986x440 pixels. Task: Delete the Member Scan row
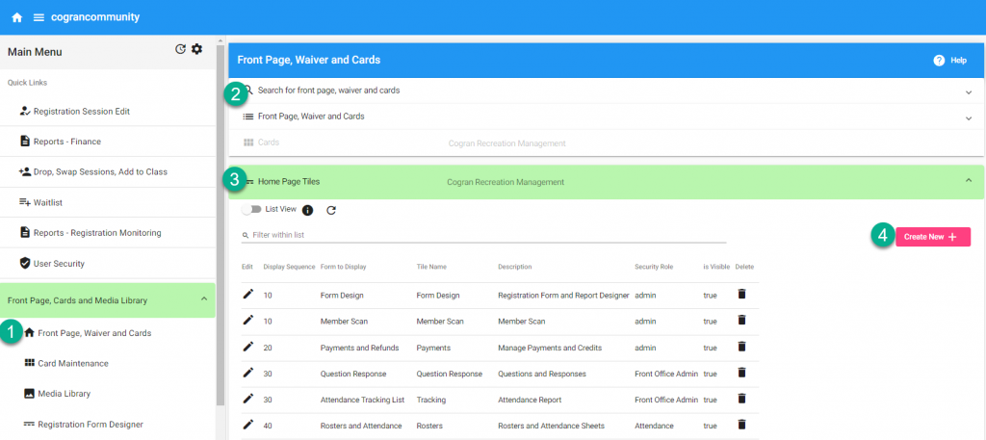point(741,321)
